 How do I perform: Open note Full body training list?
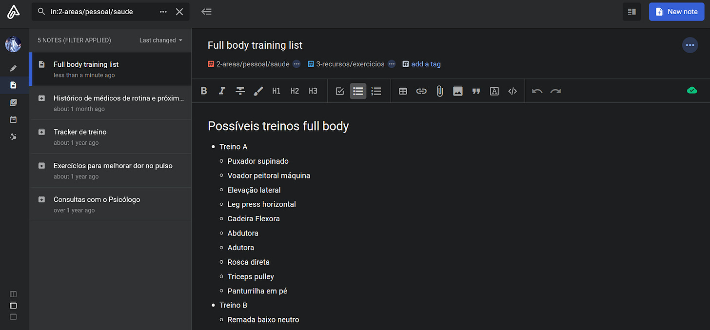pyautogui.click(x=111, y=69)
